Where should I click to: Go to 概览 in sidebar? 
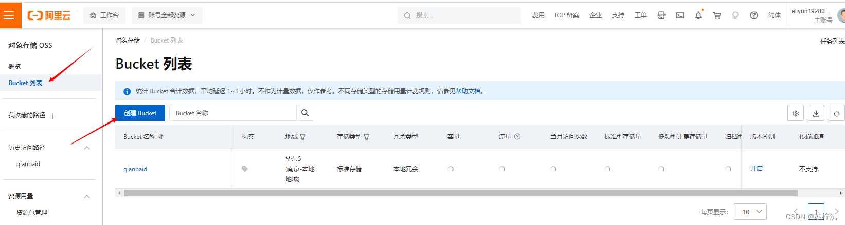click(x=14, y=66)
